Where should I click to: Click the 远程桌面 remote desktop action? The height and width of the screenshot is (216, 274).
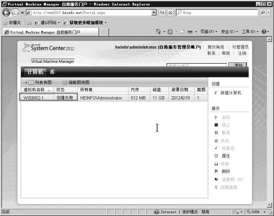click(226, 187)
